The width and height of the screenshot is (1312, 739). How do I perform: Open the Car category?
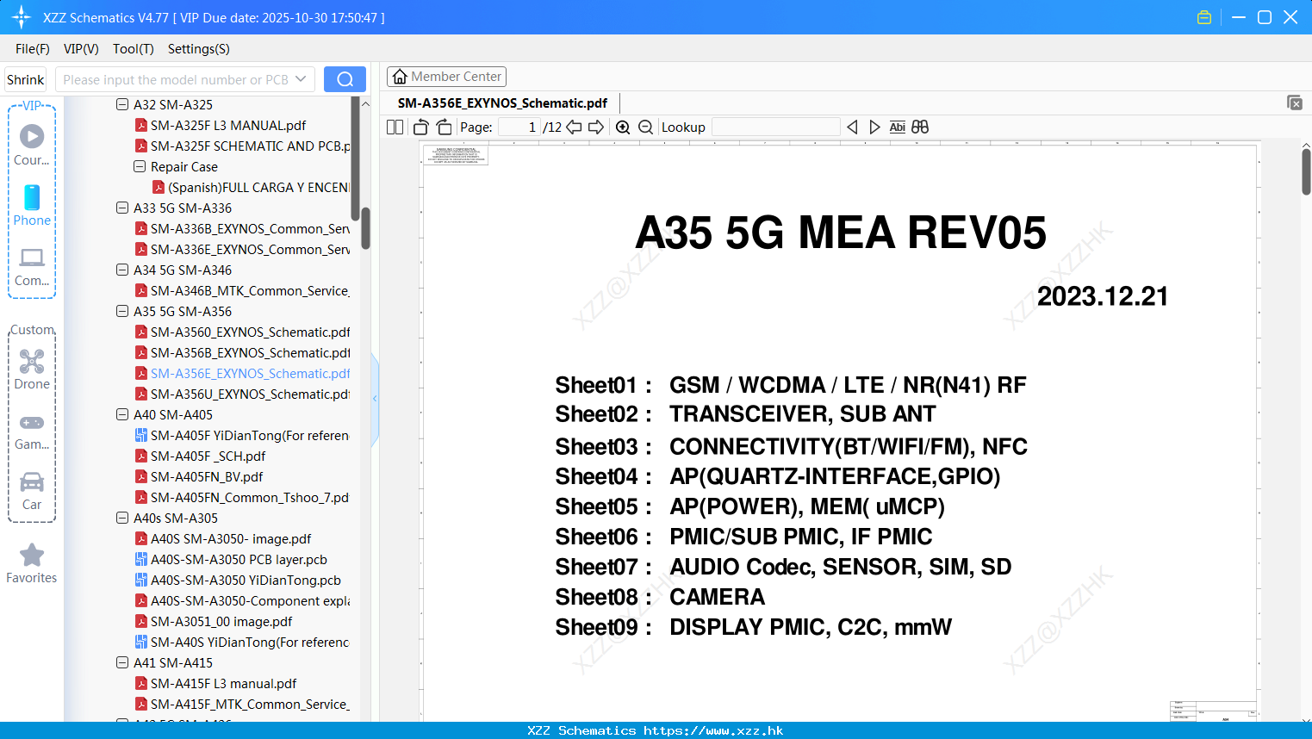point(32,491)
